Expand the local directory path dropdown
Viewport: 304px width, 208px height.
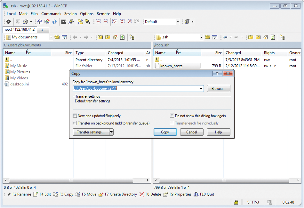(201, 89)
